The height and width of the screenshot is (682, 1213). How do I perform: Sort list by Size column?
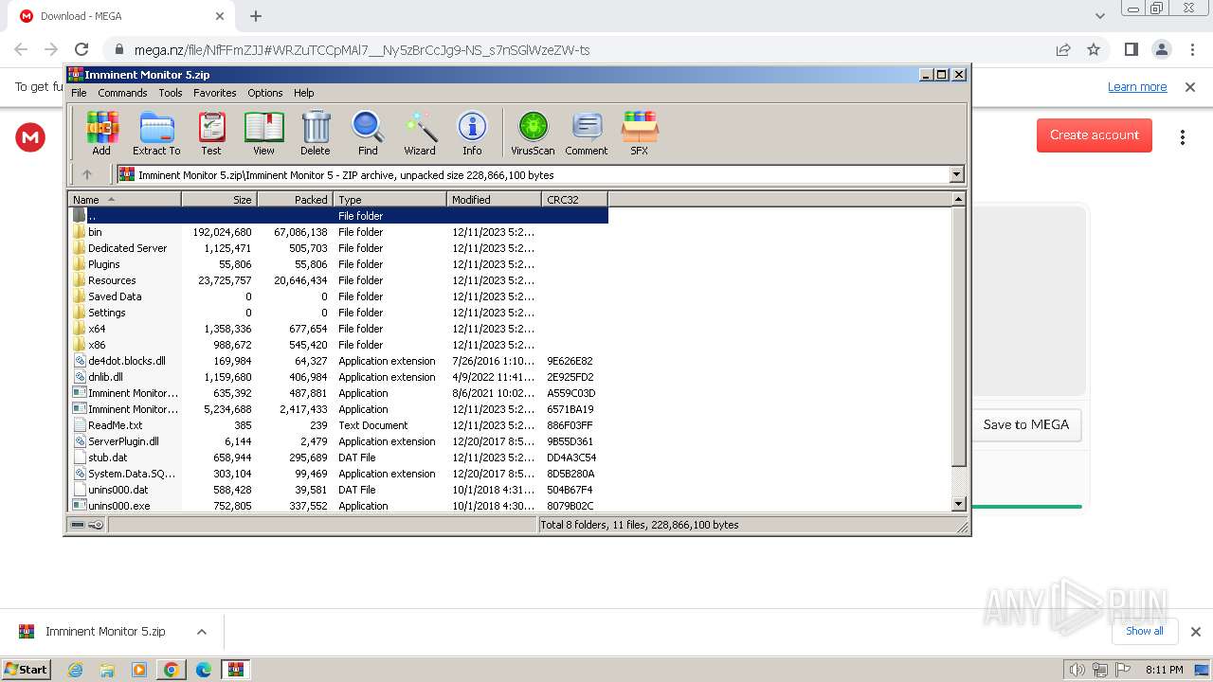coord(219,199)
